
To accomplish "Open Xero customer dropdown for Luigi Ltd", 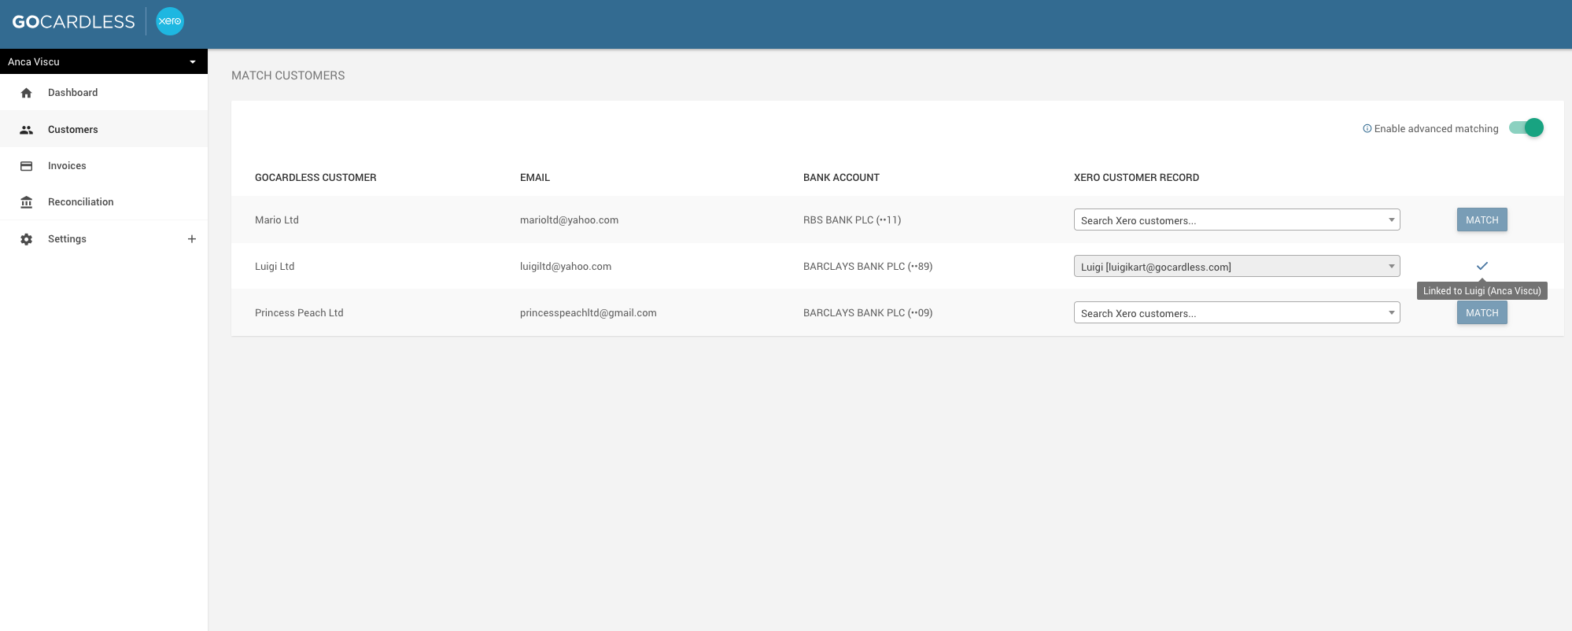I will click(x=1237, y=266).
